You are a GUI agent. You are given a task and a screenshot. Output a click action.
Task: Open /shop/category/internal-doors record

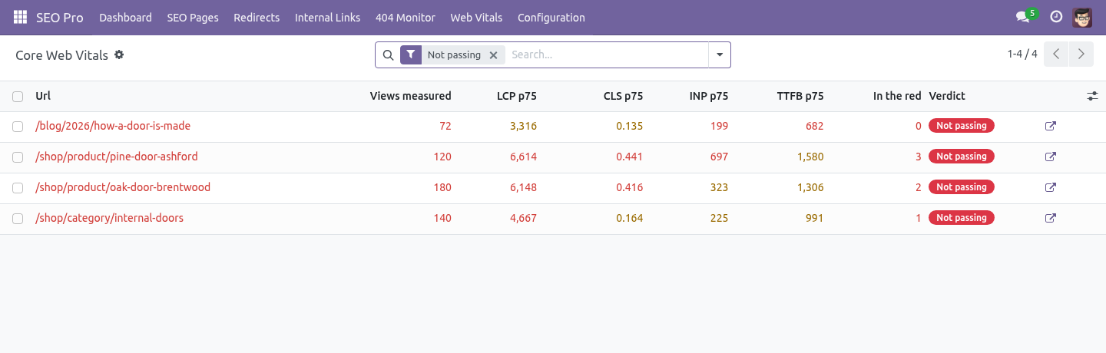(x=109, y=218)
